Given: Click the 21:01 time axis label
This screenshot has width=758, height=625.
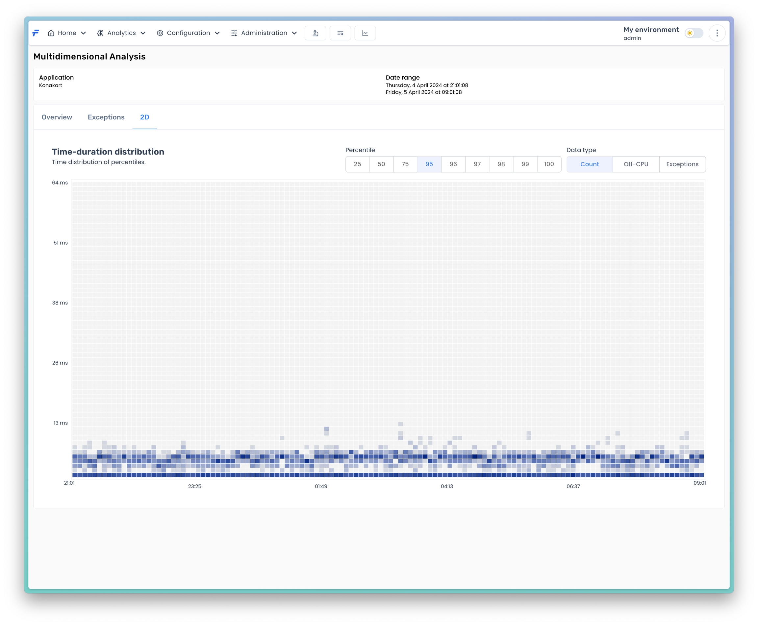Looking at the screenshot, I should (69, 483).
